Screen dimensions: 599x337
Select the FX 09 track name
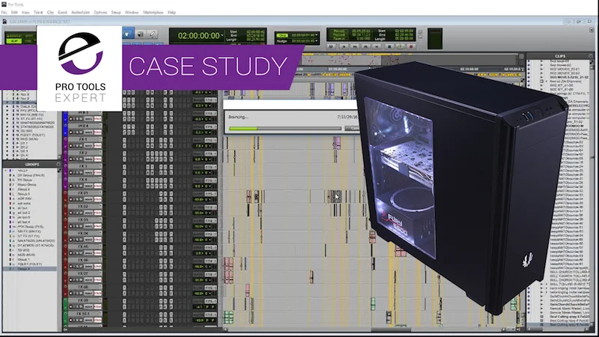83,300
